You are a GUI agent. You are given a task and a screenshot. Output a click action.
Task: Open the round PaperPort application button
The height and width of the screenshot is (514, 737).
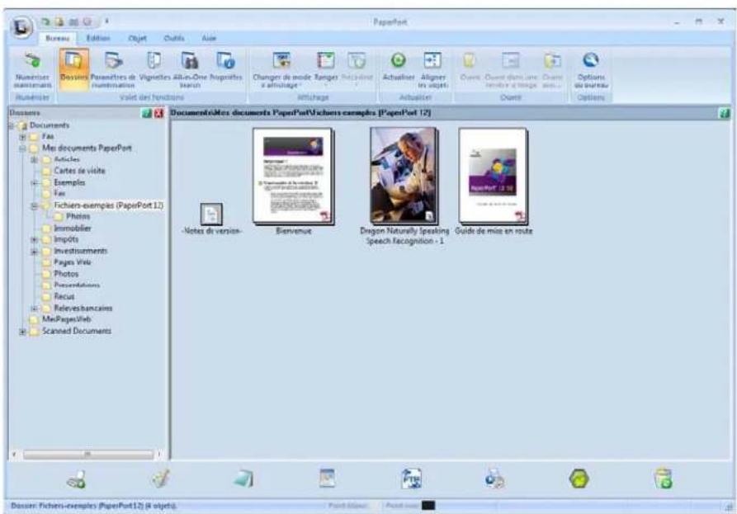20,27
